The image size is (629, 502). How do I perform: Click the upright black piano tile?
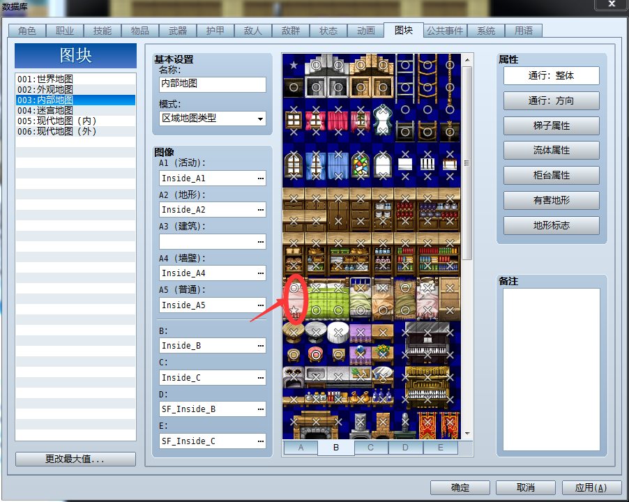pos(427,344)
